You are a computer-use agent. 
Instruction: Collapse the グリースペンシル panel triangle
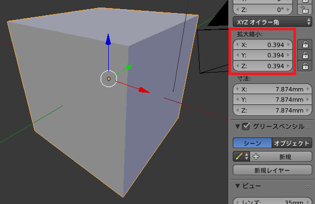point(238,127)
